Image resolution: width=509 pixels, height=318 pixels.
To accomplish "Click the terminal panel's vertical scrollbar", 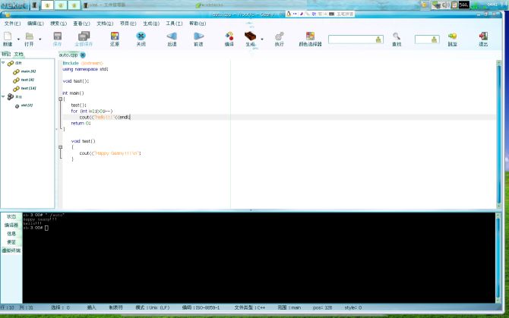I will [498, 258].
